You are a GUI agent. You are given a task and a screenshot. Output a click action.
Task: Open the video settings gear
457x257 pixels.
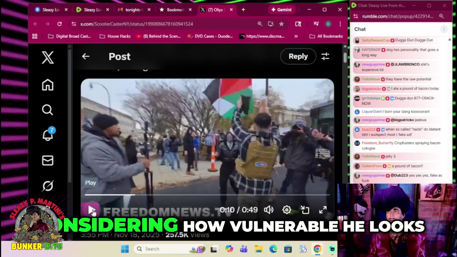[x=287, y=210]
